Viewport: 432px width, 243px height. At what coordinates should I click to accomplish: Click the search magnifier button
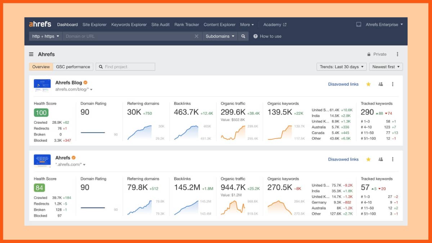(x=243, y=36)
